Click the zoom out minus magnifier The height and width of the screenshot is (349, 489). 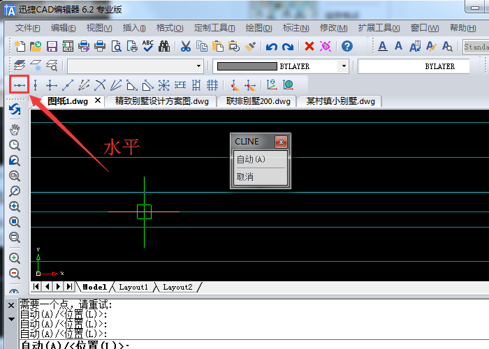[x=14, y=274]
